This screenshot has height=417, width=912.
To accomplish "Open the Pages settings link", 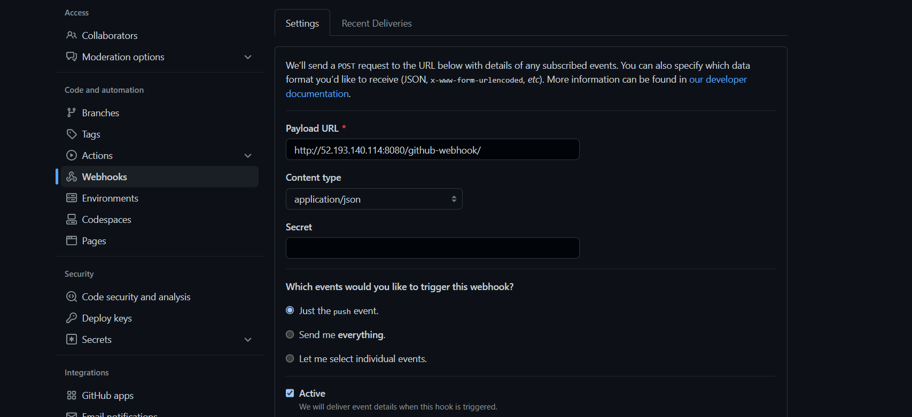I will pyautogui.click(x=160, y=240).
